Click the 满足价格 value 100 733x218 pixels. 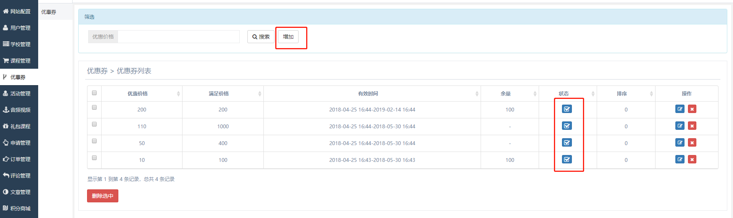[x=223, y=160]
